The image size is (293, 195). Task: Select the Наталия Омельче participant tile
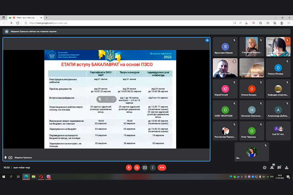coord(252,110)
